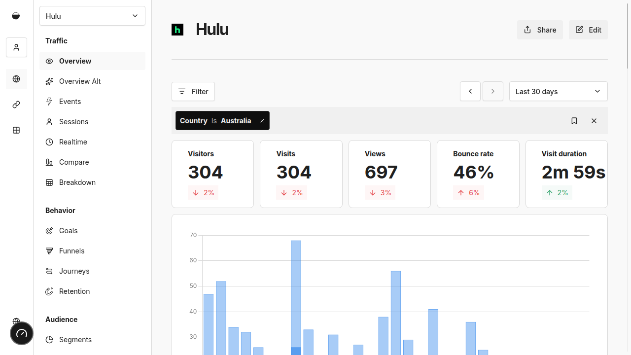The width and height of the screenshot is (631, 355).
Task: Open the Realtime menu item
Action: 73,142
